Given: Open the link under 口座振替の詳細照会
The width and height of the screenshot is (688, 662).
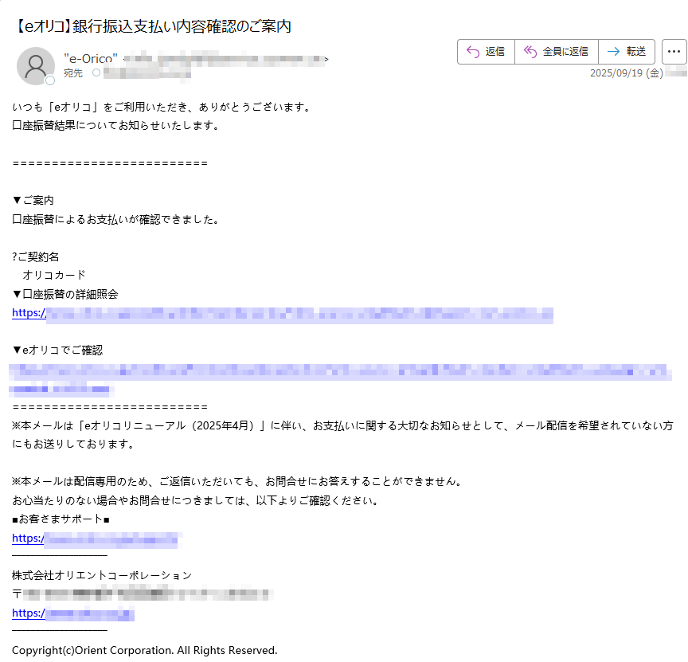Looking at the screenshot, I should tap(282, 314).
